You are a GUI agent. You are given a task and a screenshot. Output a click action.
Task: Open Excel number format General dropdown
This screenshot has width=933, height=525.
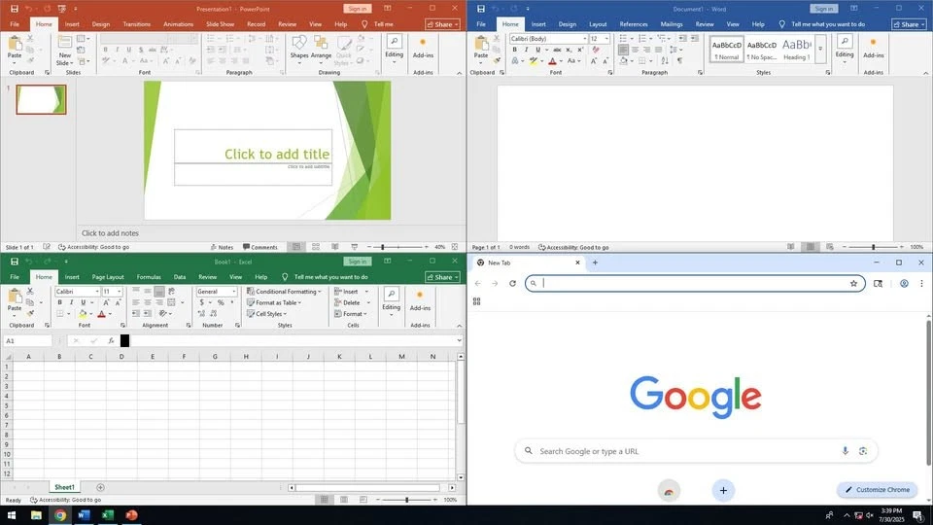click(234, 292)
